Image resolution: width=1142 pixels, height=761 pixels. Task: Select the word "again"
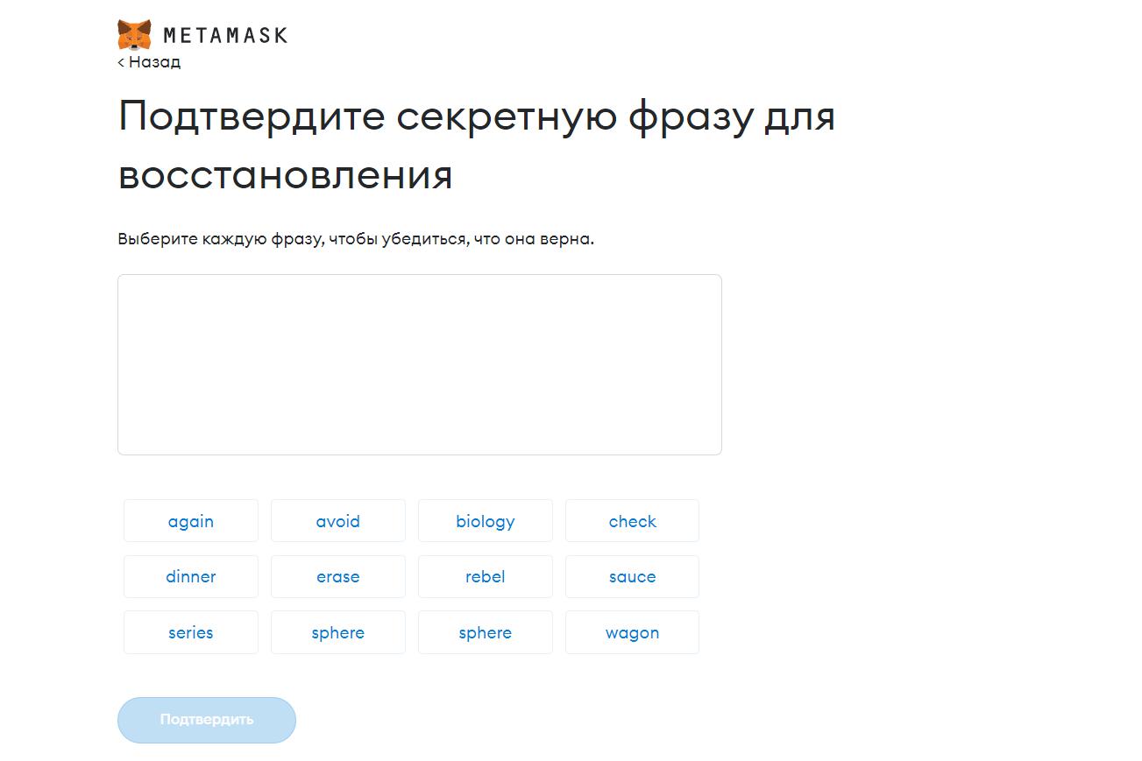tap(190, 521)
